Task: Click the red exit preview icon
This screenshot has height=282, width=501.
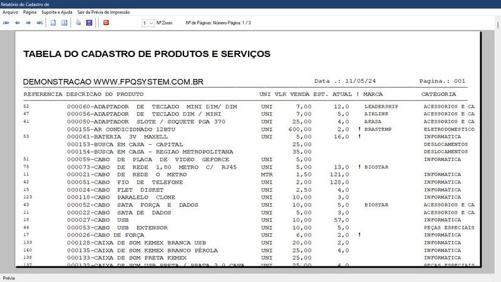Action: click(106, 23)
